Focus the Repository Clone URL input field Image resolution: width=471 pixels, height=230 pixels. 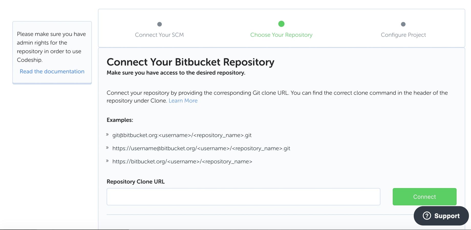(243, 197)
